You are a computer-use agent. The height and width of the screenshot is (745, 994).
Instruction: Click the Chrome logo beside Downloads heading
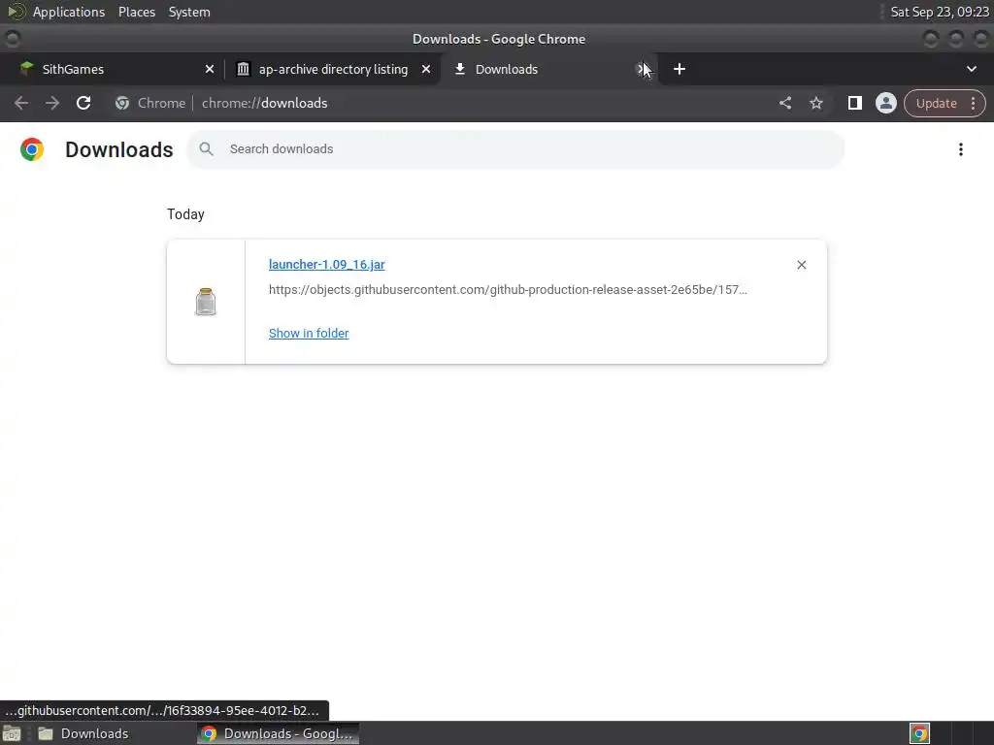pyautogui.click(x=32, y=149)
